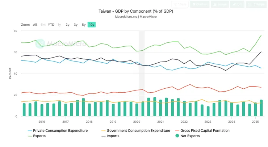Pick the 5y zoom option
The width and height of the screenshot is (268, 147).
[84, 25]
